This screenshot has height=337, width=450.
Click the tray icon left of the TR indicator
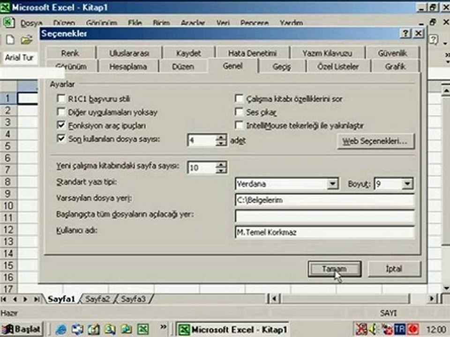pos(388,329)
